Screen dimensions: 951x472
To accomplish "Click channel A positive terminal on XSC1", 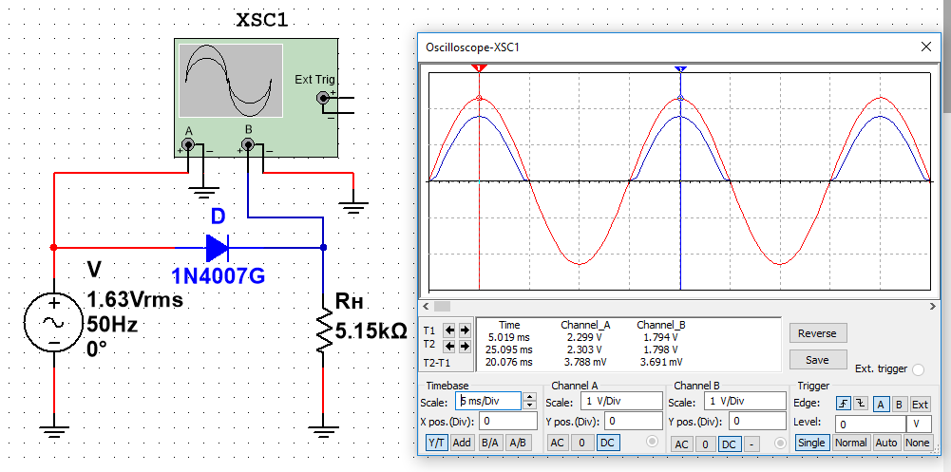I will click(x=189, y=144).
